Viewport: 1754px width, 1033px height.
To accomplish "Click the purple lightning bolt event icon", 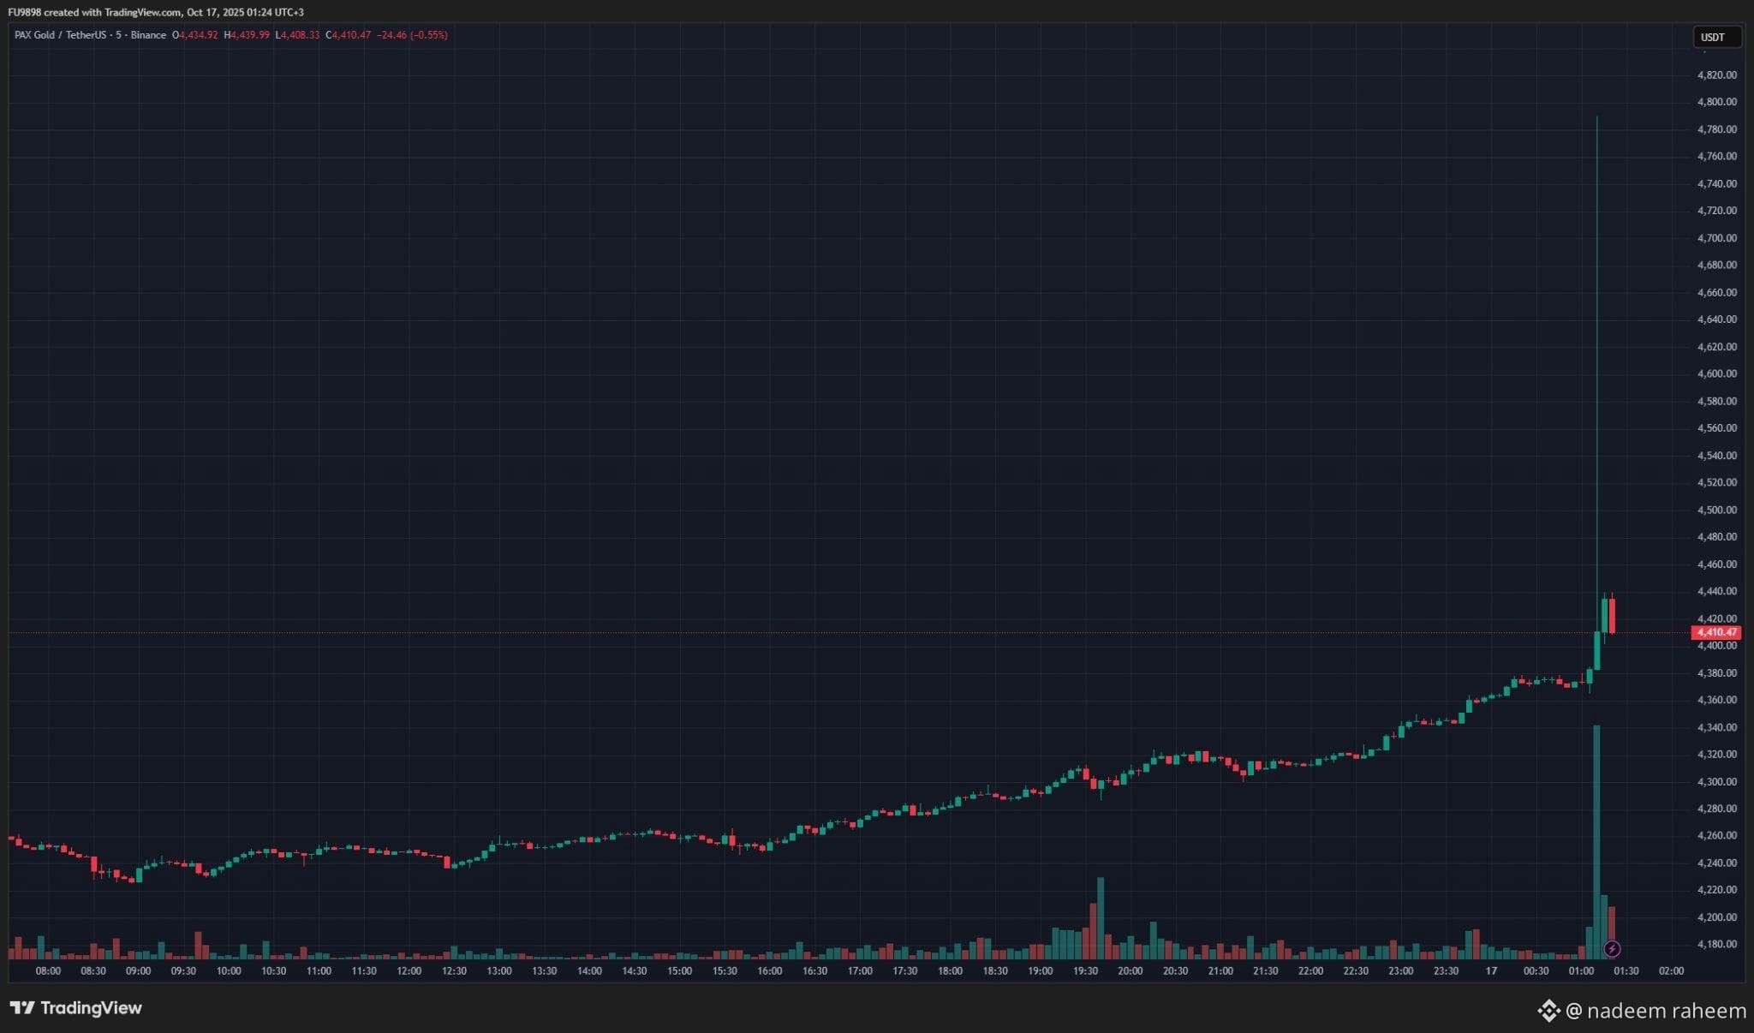I will [1612, 949].
